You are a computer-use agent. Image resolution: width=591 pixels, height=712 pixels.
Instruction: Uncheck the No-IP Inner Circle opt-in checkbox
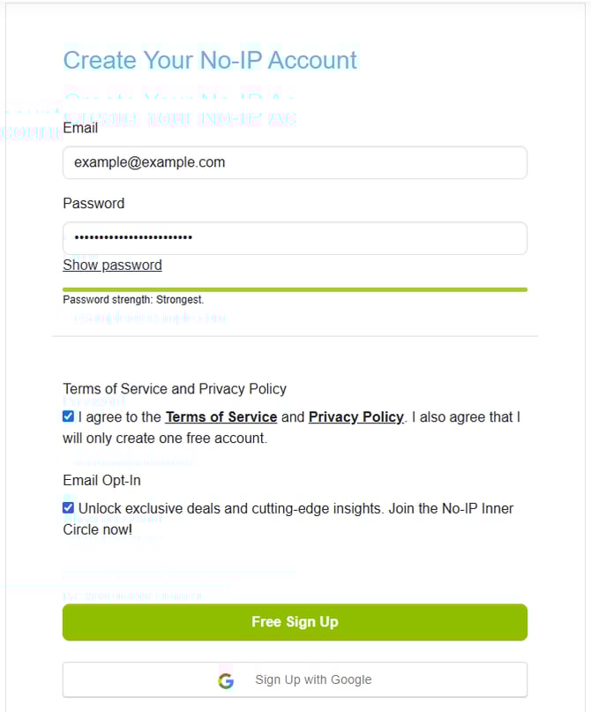69,508
